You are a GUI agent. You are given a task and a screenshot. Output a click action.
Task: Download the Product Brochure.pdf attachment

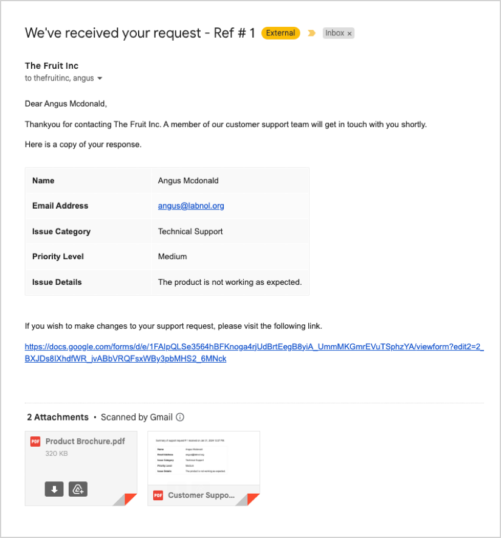tap(54, 489)
